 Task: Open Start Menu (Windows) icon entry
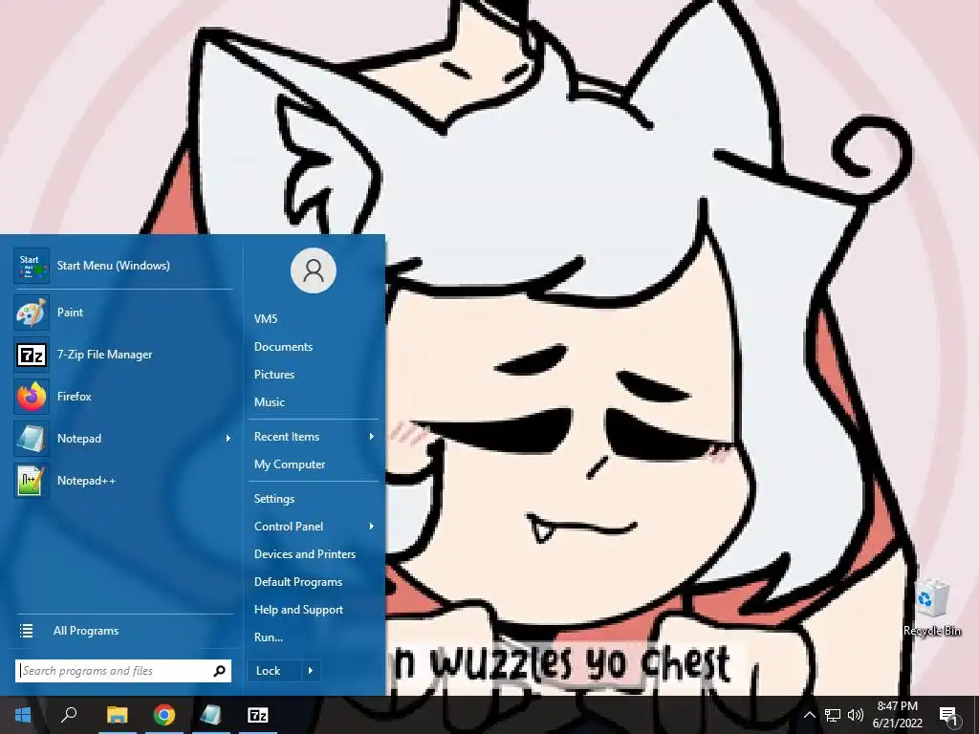tap(123, 266)
